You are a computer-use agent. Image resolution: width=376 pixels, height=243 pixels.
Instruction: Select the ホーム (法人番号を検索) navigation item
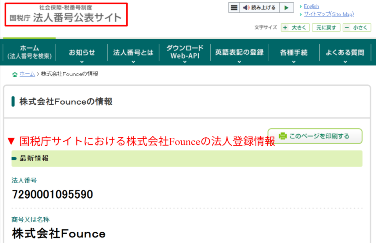(x=29, y=52)
